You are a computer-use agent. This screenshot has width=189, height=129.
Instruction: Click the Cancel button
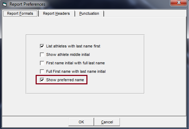107,122
